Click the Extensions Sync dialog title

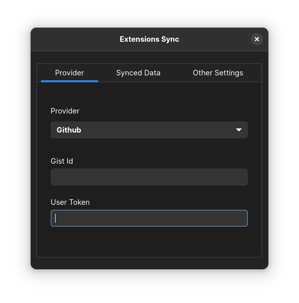pos(149,39)
